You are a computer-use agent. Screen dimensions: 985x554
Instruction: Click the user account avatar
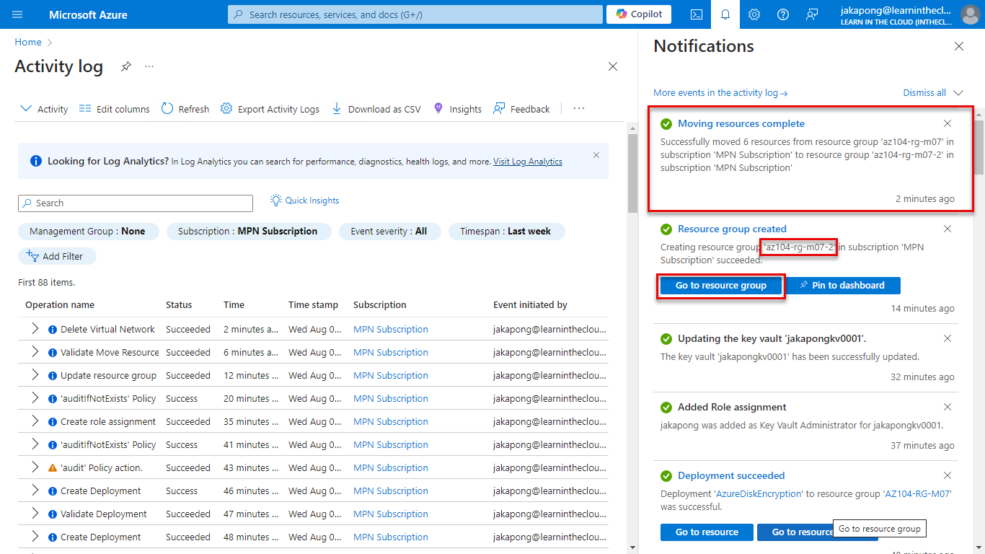pyautogui.click(x=971, y=14)
